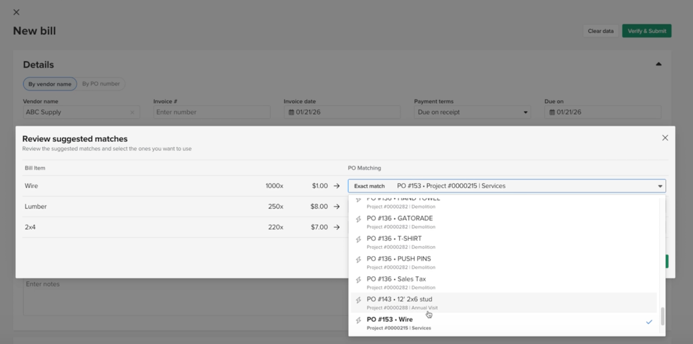693x344 pixels.
Task: Close the New bill page with X icon
Action: (16, 12)
